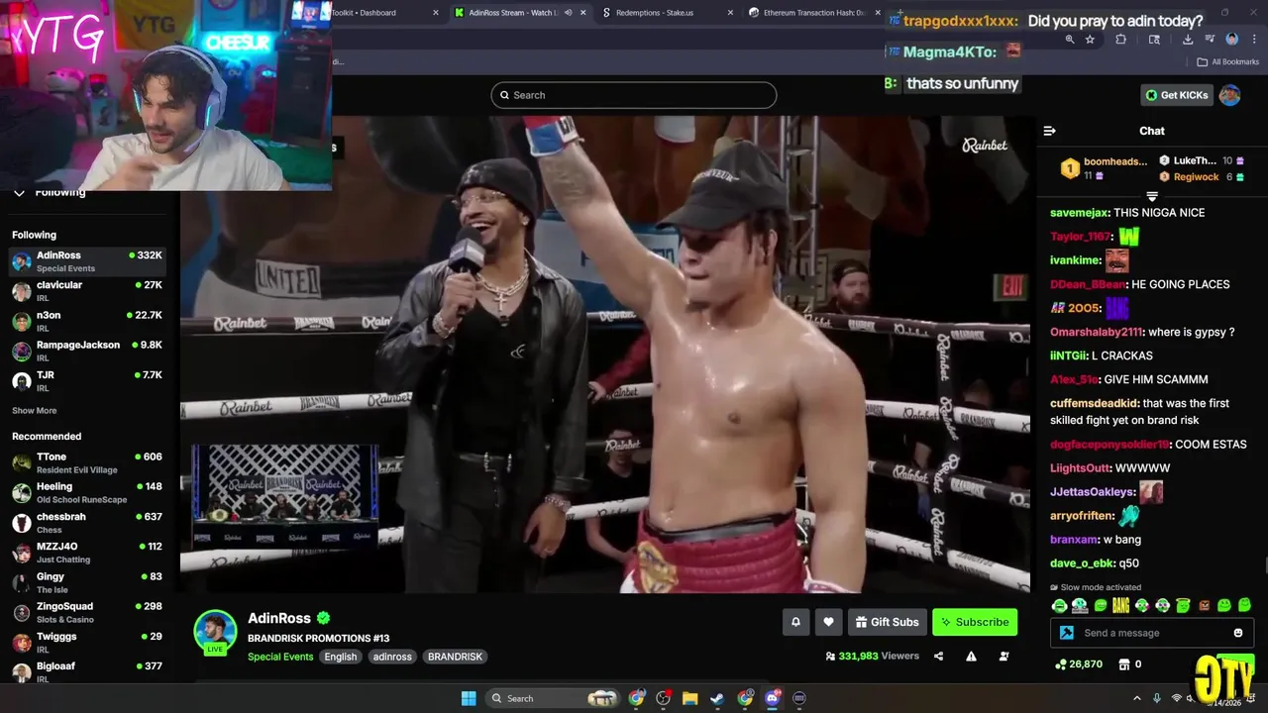1268x713 pixels.
Task: Expand the gift leaderboard handle
Action: coord(1152,196)
